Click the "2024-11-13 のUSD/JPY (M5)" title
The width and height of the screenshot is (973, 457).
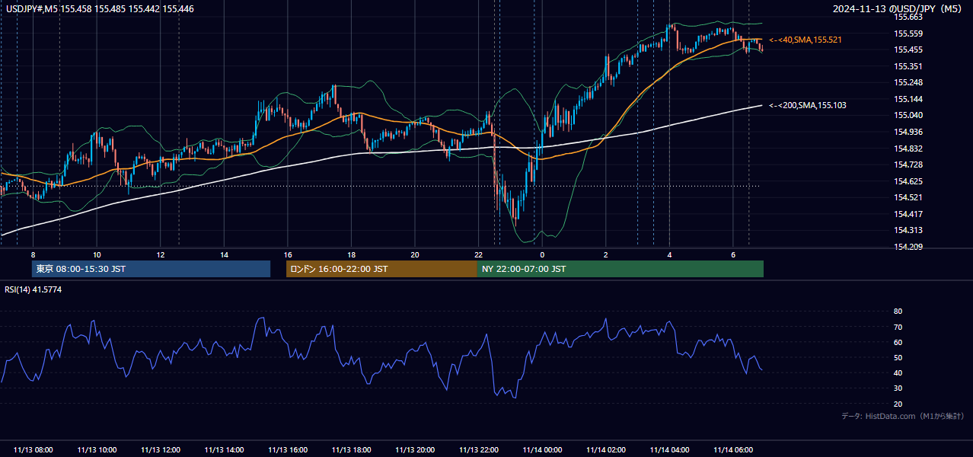click(x=899, y=9)
